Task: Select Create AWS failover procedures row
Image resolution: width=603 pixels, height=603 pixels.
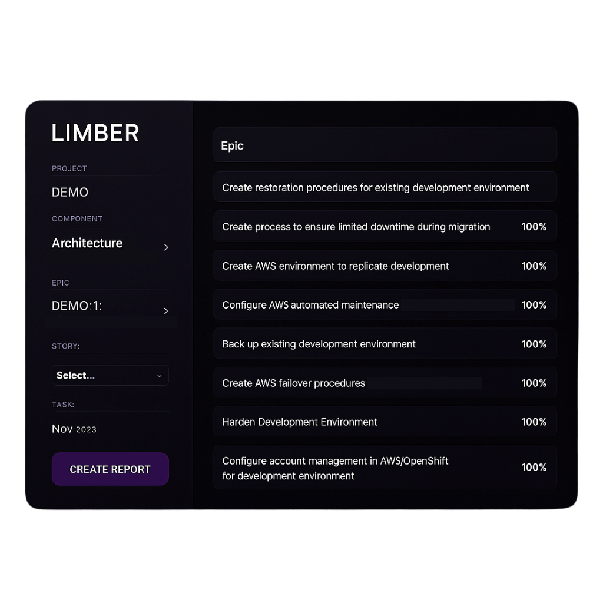Action: pos(293,383)
